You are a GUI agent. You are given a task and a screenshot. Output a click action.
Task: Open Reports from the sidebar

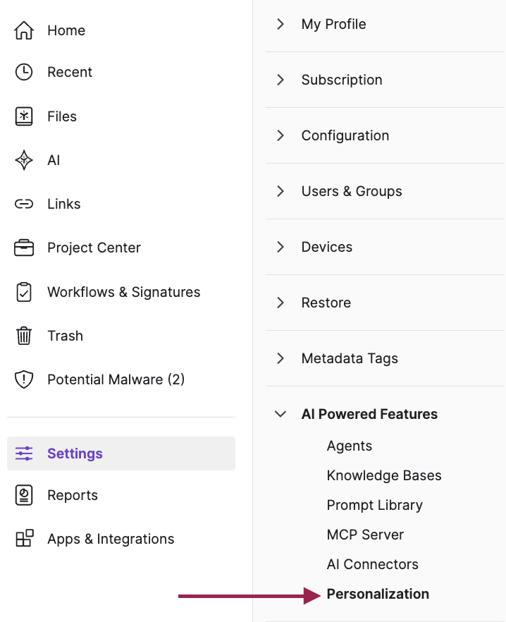(72, 495)
